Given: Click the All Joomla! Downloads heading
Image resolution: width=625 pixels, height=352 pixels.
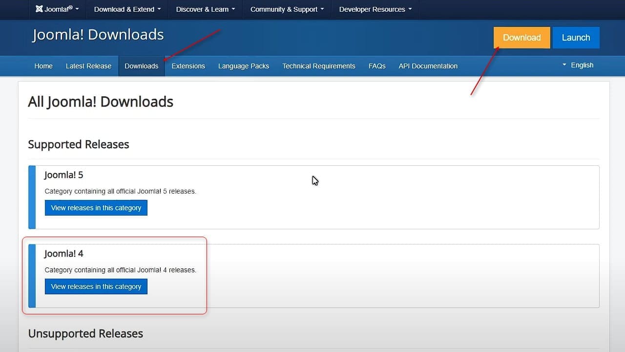Looking at the screenshot, I should [x=101, y=102].
